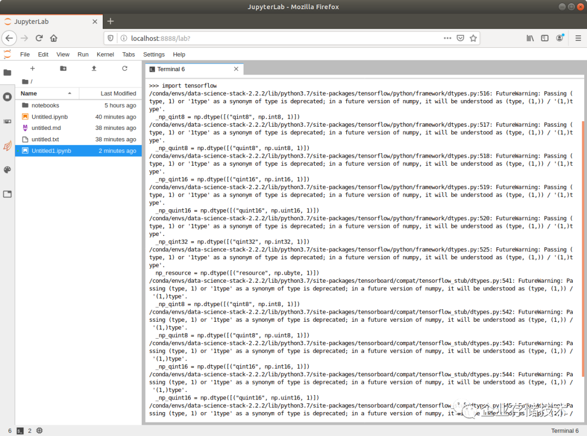Refresh the file list
Image resolution: width=587 pixels, height=436 pixels.
pyautogui.click(x=124, y=68)
